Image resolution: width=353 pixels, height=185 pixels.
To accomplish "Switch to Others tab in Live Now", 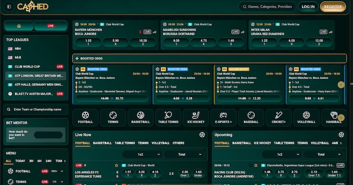I will (178, 143).
